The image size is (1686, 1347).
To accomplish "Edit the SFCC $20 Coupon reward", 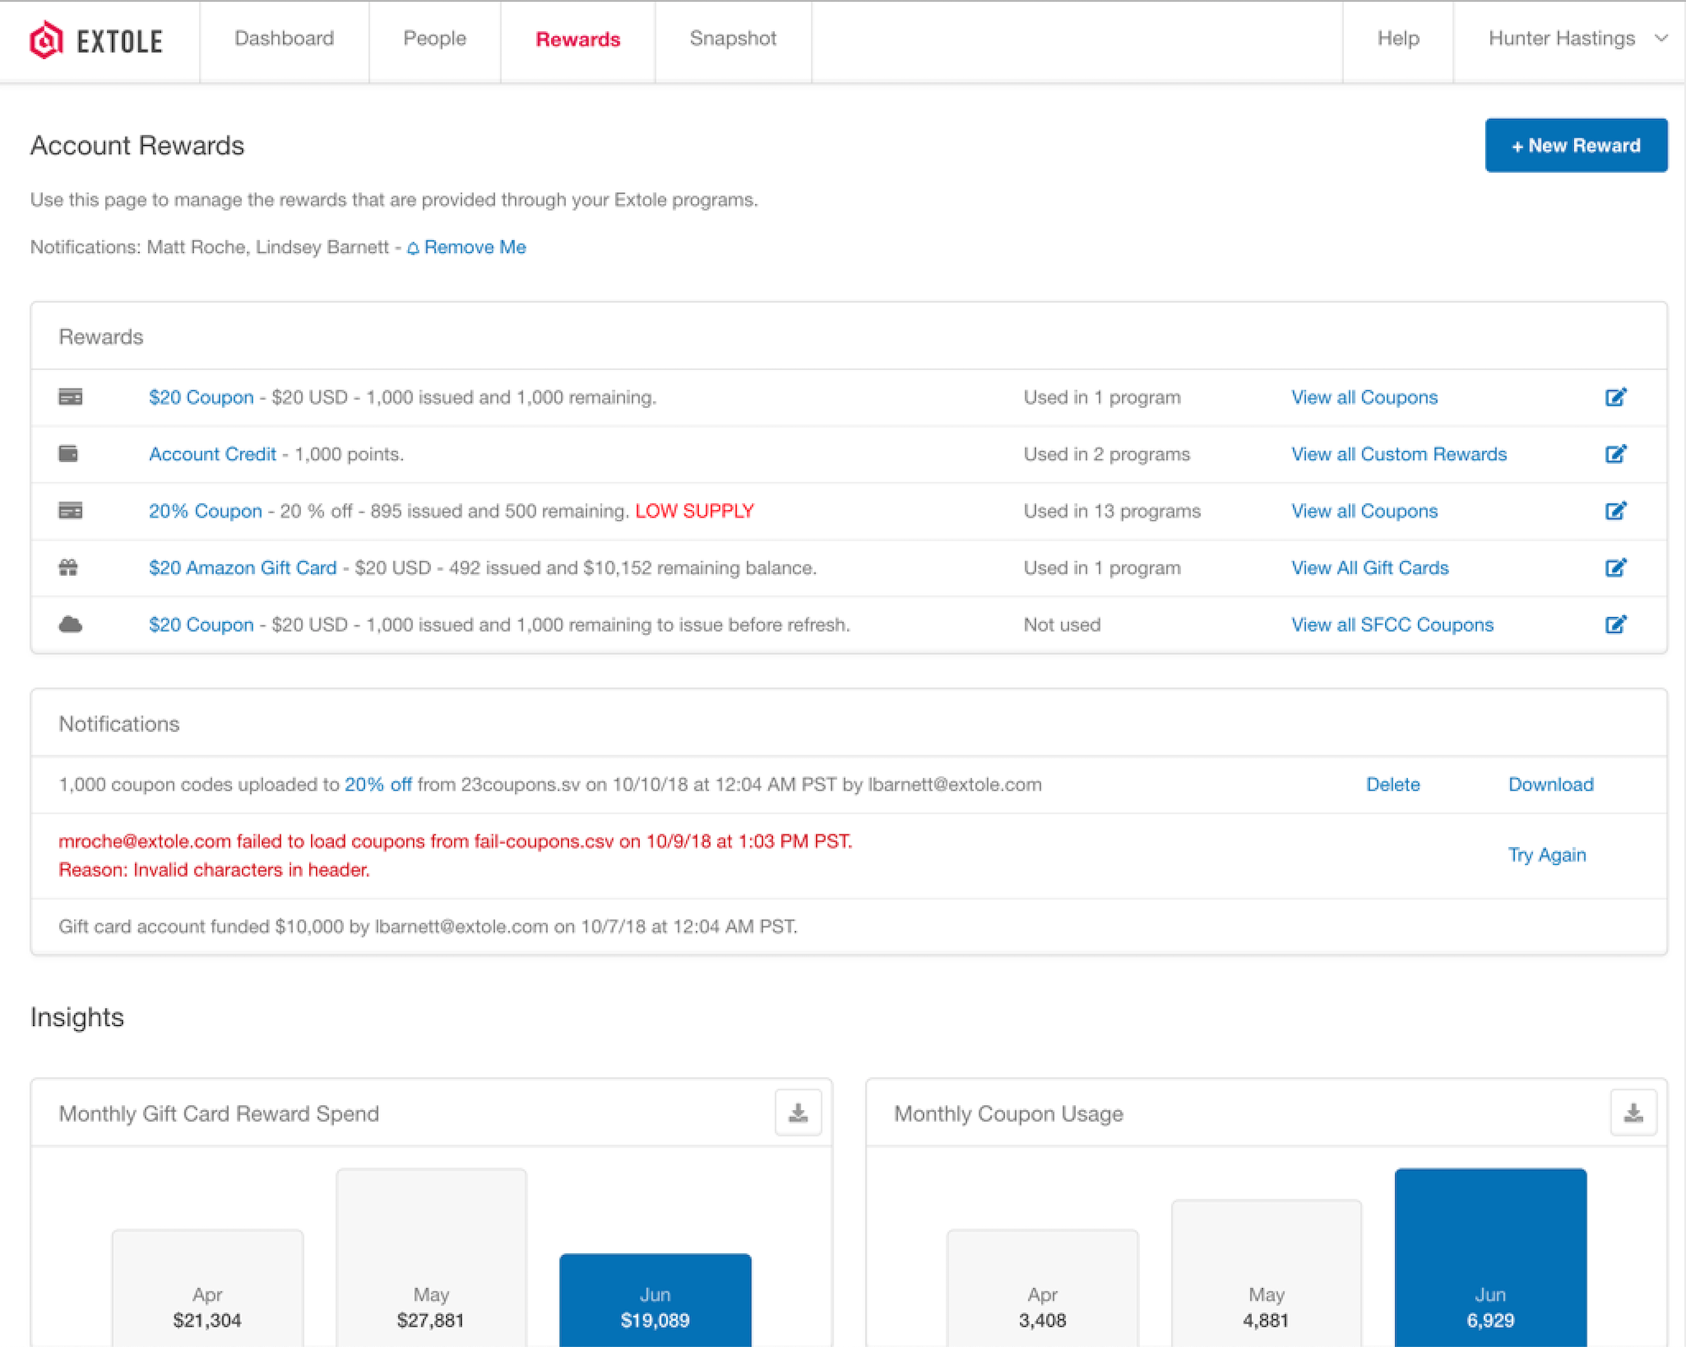I will coord(1616,624).
